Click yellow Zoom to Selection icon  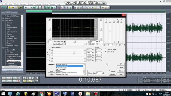click(25, 81)
